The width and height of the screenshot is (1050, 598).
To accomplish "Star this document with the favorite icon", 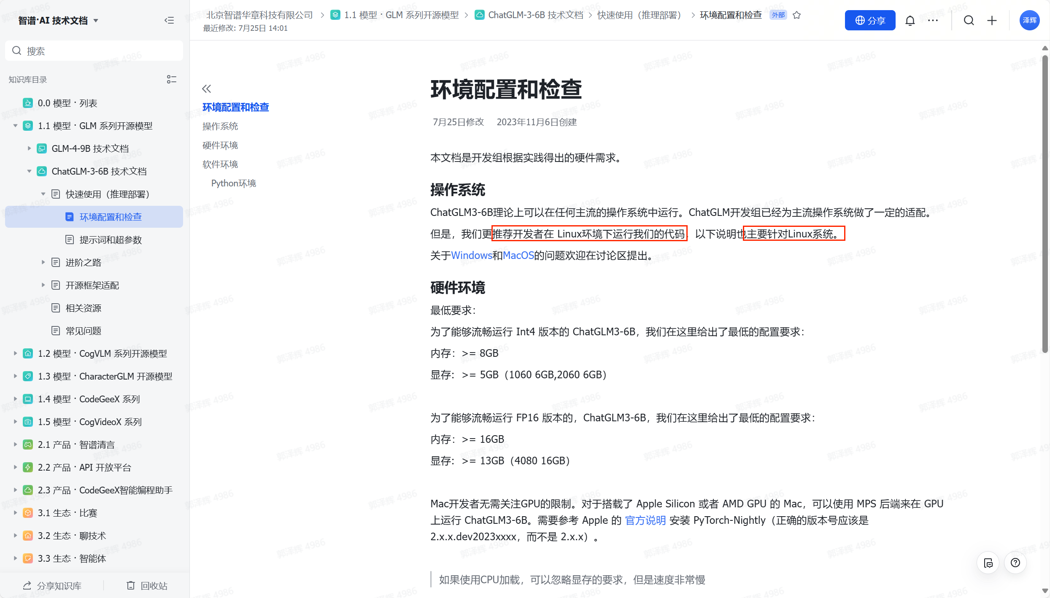I will (x=796, y=15).
